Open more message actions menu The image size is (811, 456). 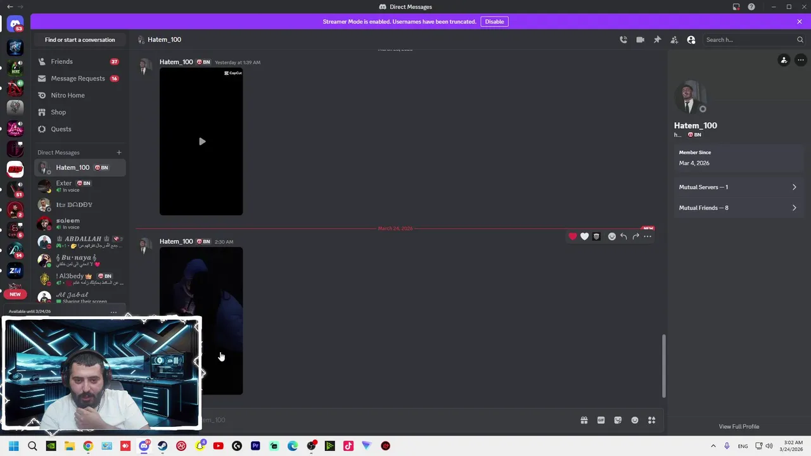coord(648,236)
